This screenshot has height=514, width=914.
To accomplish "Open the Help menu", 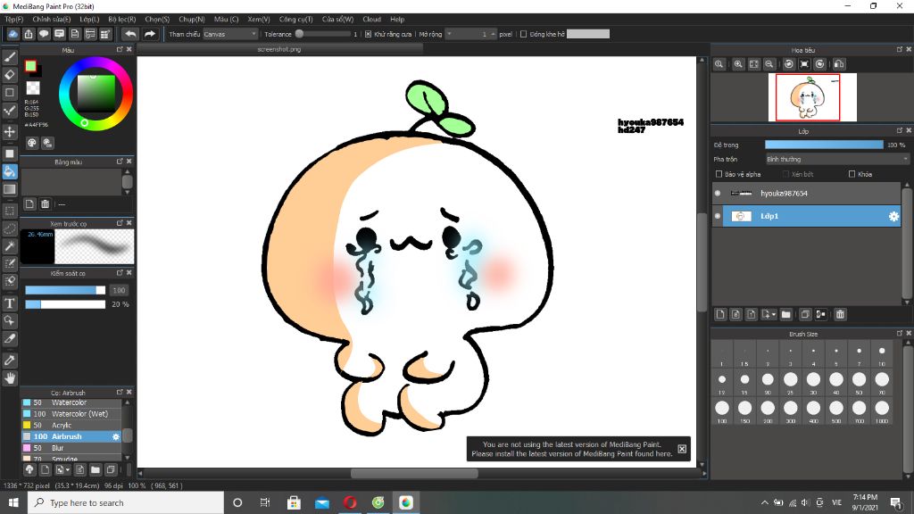I will [397, 20].
